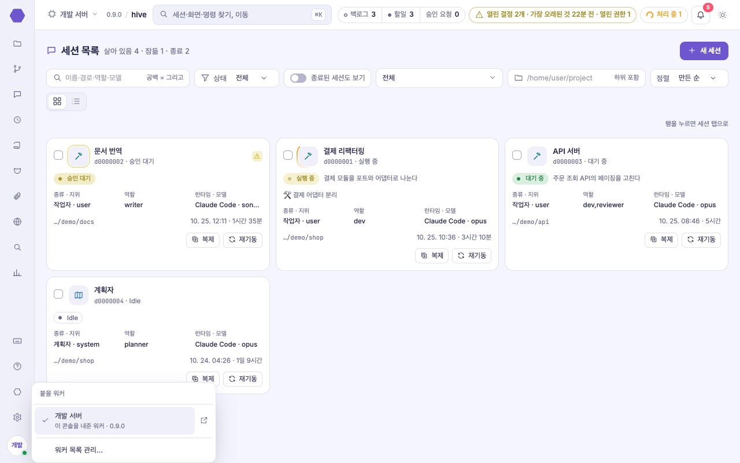This screenshot has width=740, height=463.
Task: Focus the /home/user/project path field
Action: [x=576, y=78]
